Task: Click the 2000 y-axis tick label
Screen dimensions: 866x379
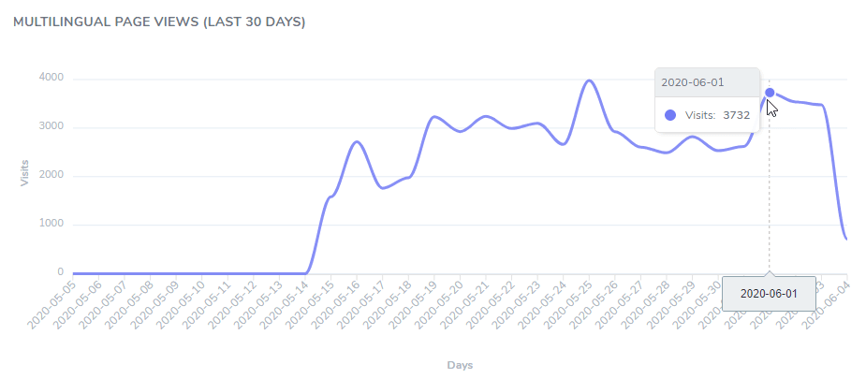Action: click(51, 175)
